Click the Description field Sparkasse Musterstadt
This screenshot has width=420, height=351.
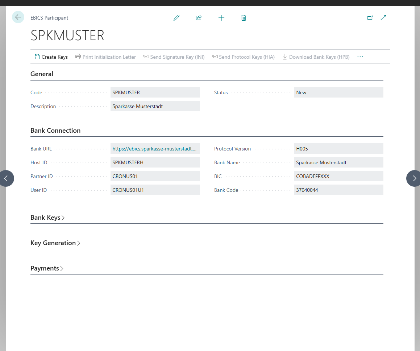click(x=155, y=106)
